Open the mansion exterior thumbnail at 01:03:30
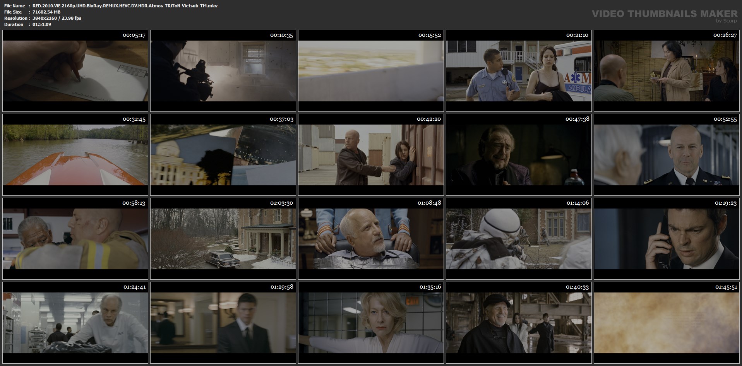The height and width of the screenshot is (366, 742). click(x=223, y=239)
